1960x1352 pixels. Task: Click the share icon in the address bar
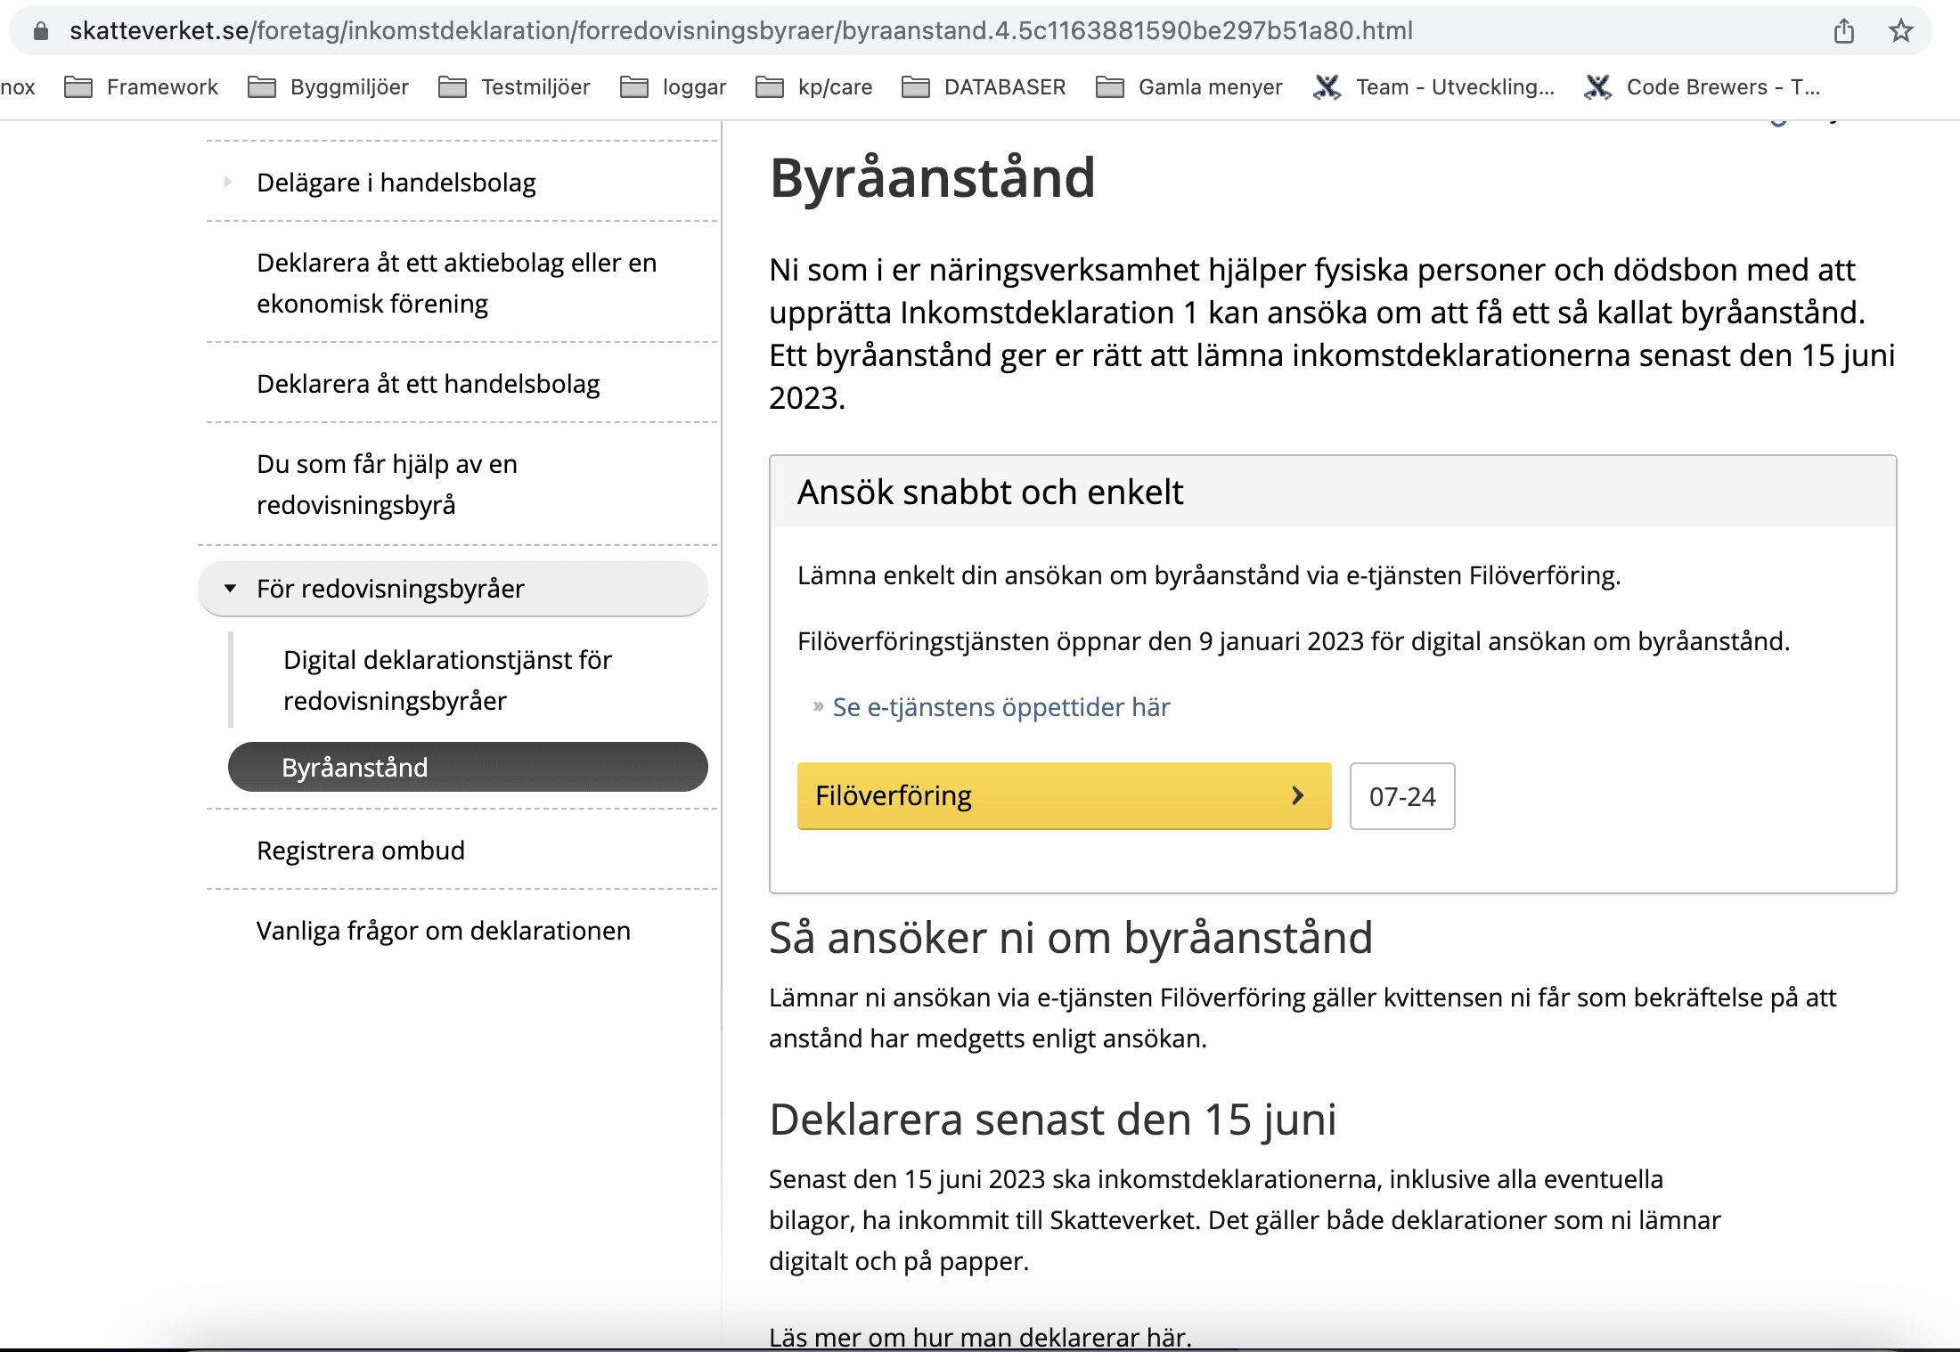[1844, 31]
